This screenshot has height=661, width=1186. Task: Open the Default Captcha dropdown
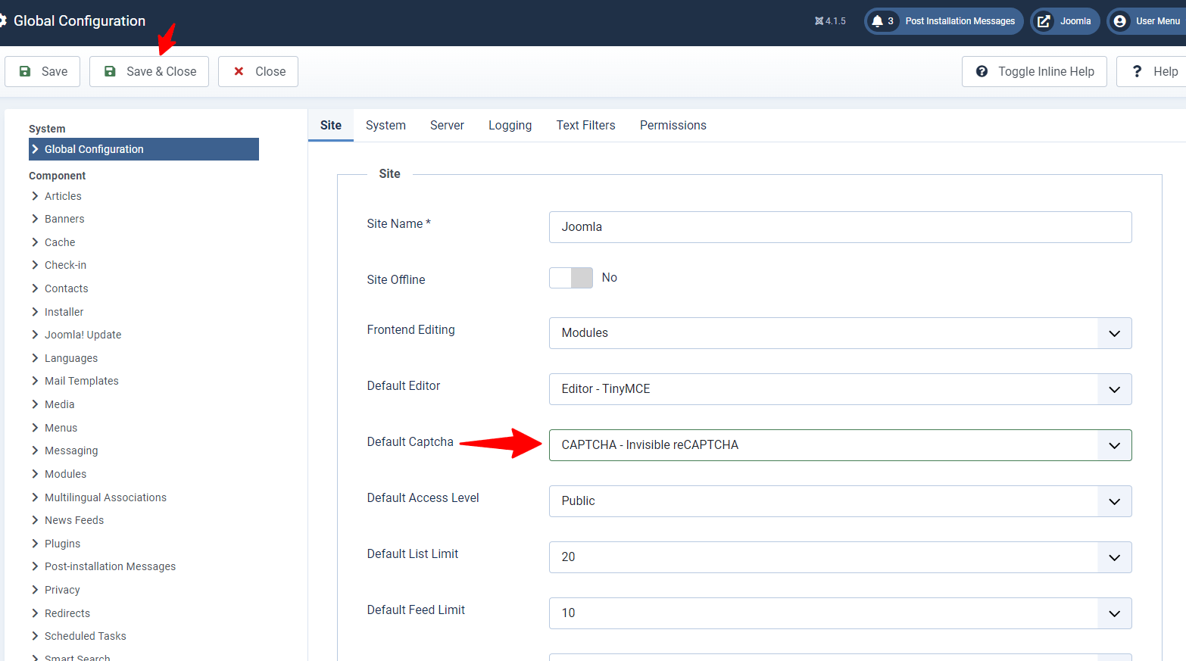click(x=840, y=445)
